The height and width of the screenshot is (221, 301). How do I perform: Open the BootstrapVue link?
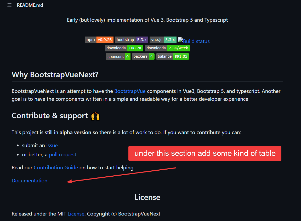pyautogui.click(x=130, y=91)
